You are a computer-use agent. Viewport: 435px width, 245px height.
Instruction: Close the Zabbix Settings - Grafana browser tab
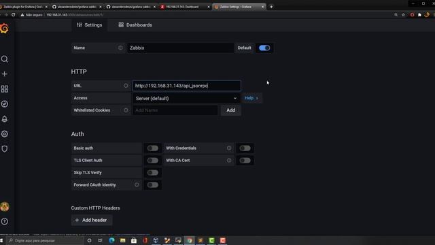pyautogui.click(x=262, y=7)
